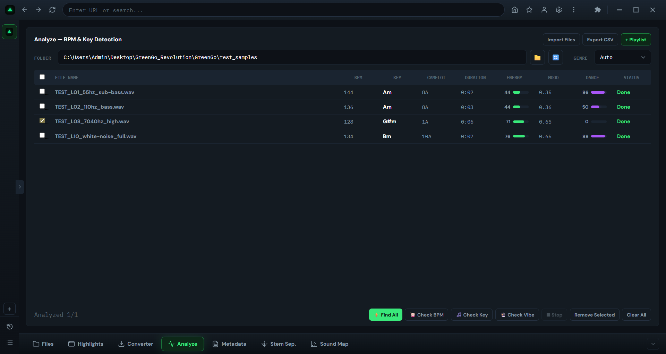666x354 pixels.
Task: Click the blue refresh folder icon
Action: click(556, 58)
